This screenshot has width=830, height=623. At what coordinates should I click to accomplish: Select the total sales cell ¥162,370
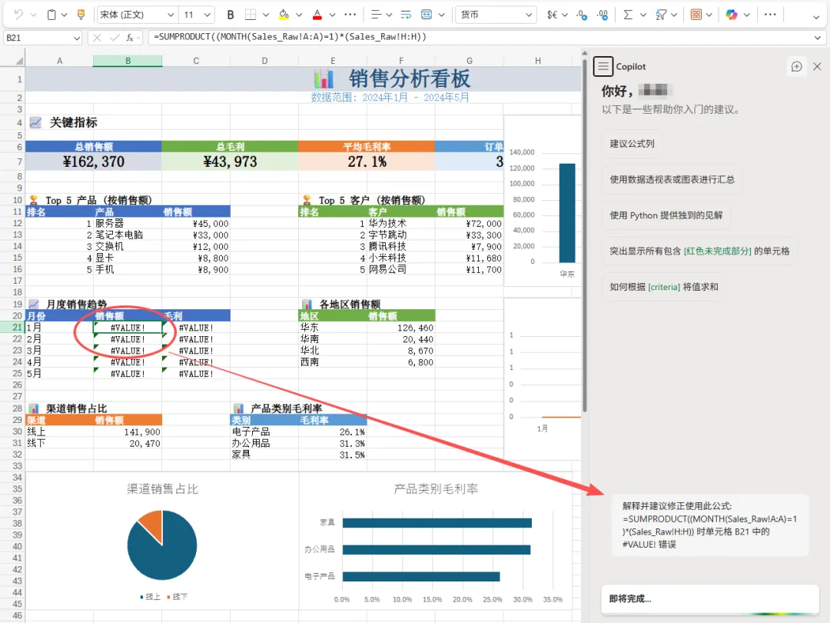[94, 162]
